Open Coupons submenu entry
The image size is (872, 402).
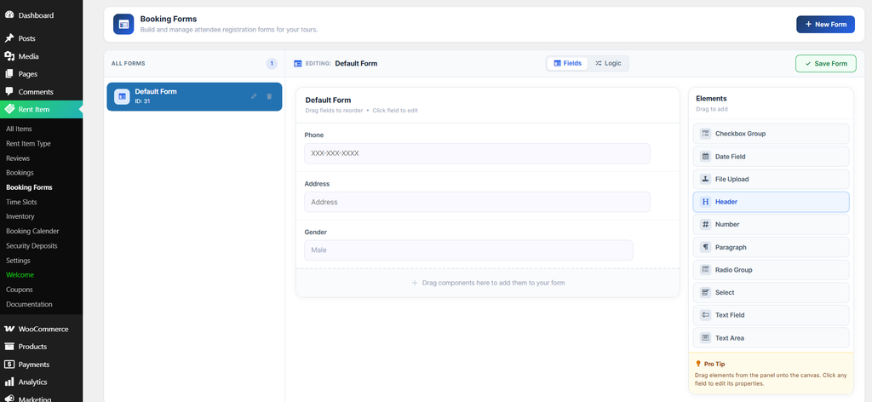pyautogui.click(x=20, y=289)
